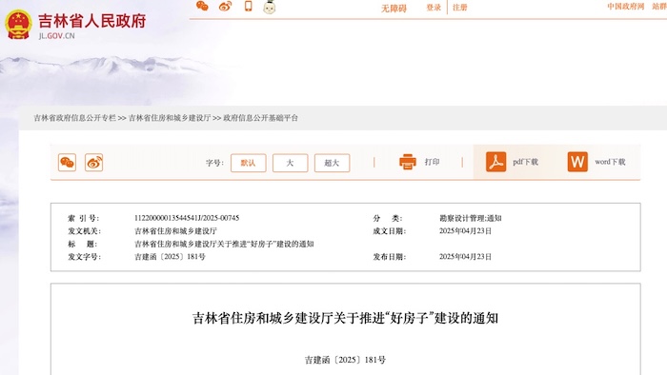Open the mobile phone version icon
667x375 pixels.
248,6
